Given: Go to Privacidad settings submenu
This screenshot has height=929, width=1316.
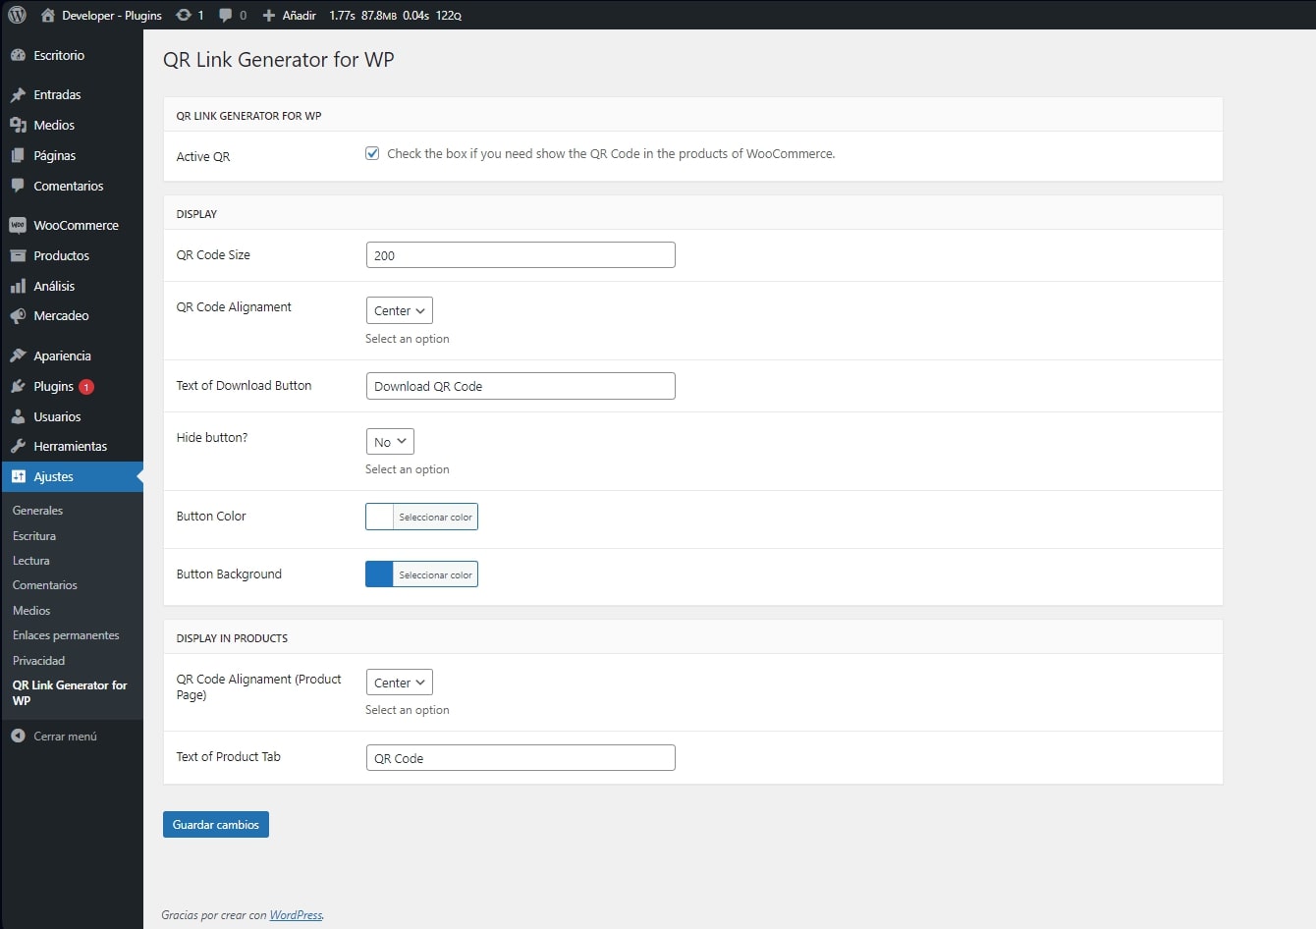Looking at the screenshot, I should pos(39,661).
